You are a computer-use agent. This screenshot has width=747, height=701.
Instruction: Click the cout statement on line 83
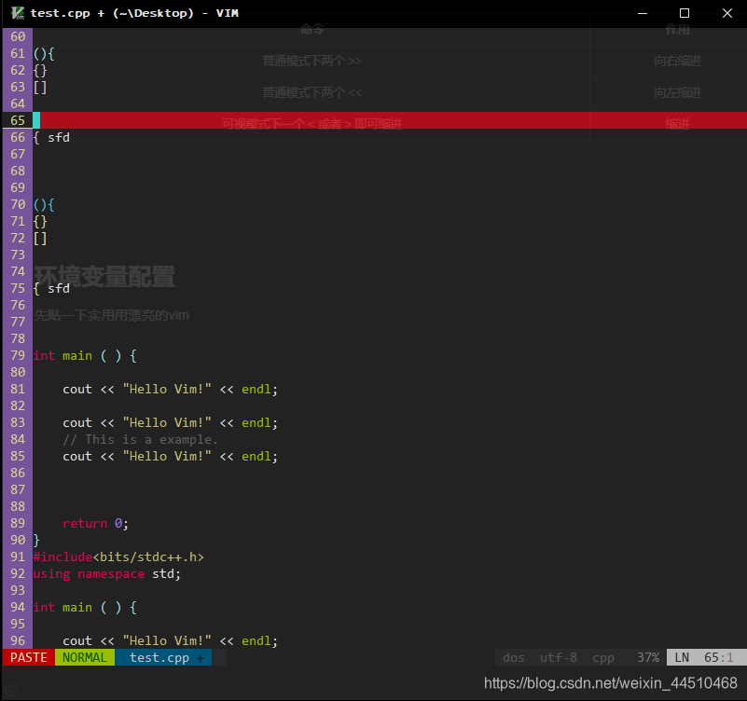[x=170, y=423]
